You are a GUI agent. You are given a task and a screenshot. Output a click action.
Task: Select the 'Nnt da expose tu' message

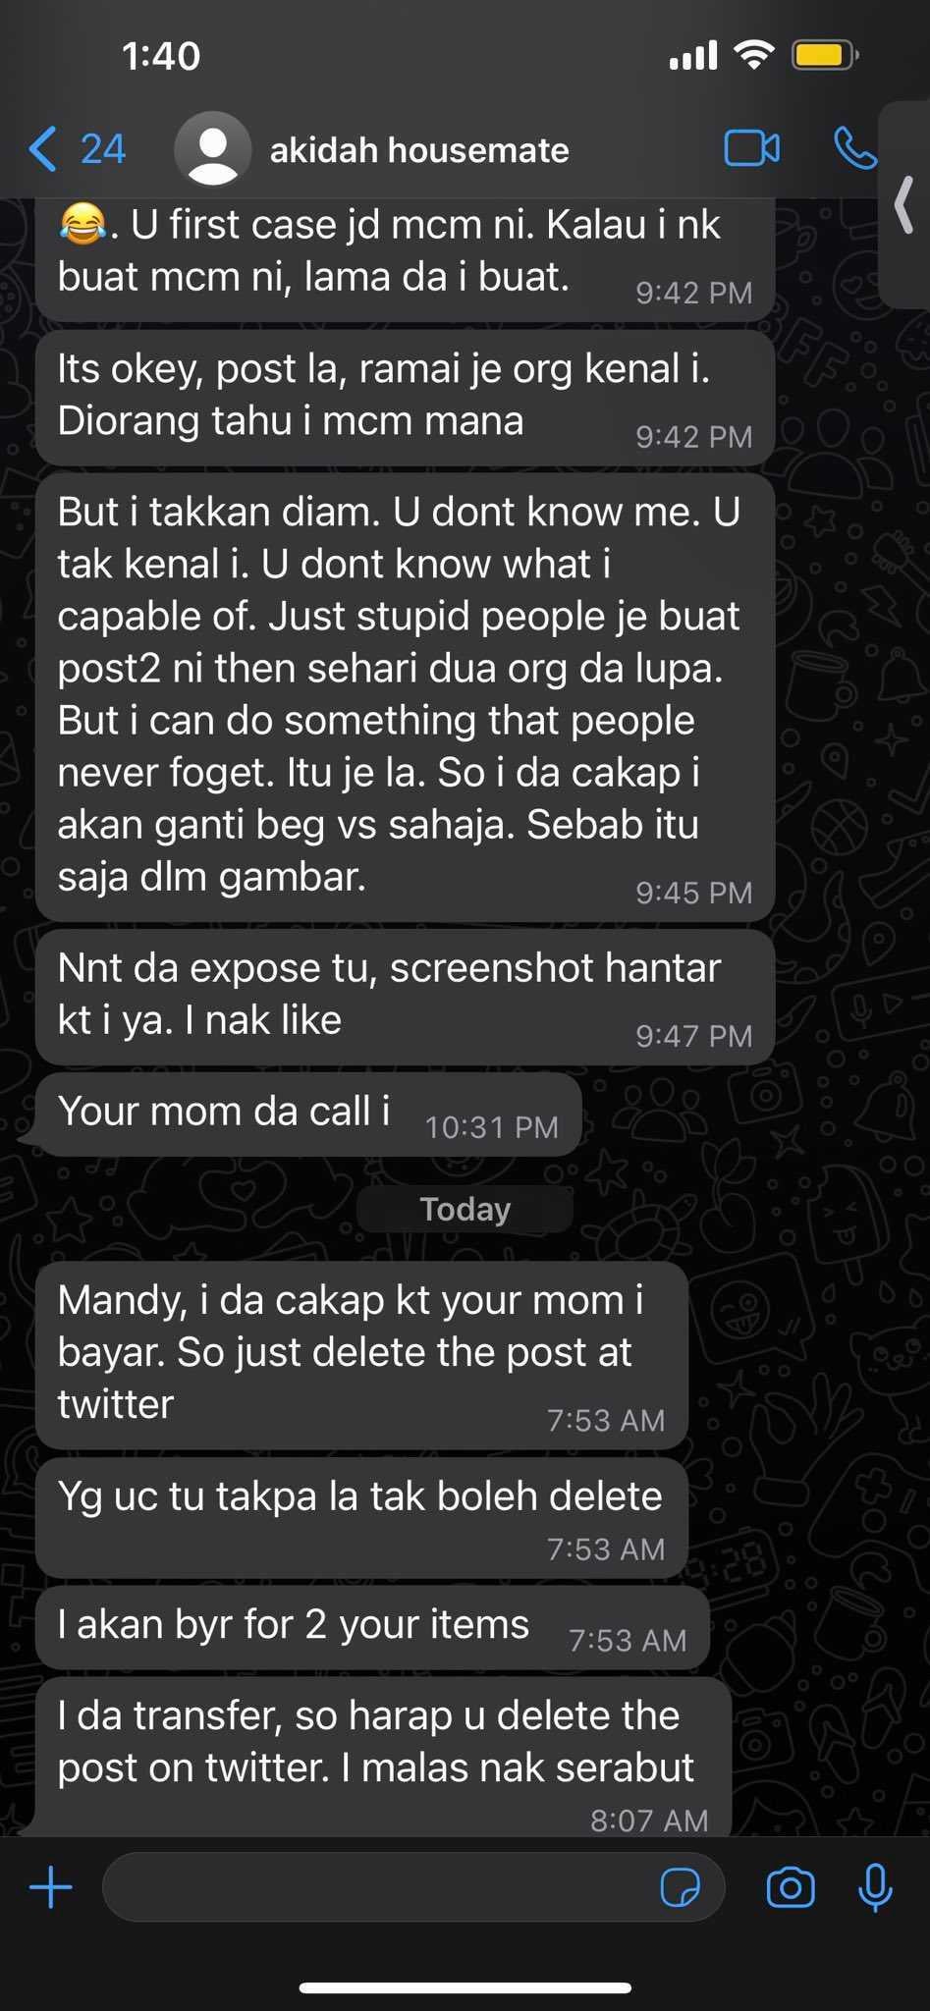click(x=405, y=996)
